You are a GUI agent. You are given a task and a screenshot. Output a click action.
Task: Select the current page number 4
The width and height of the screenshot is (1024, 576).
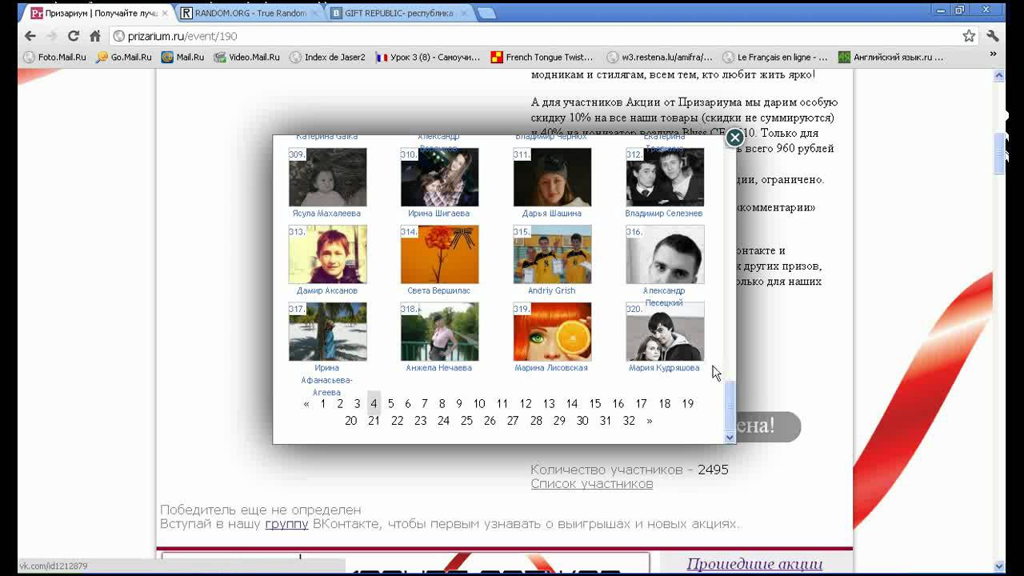374,404
